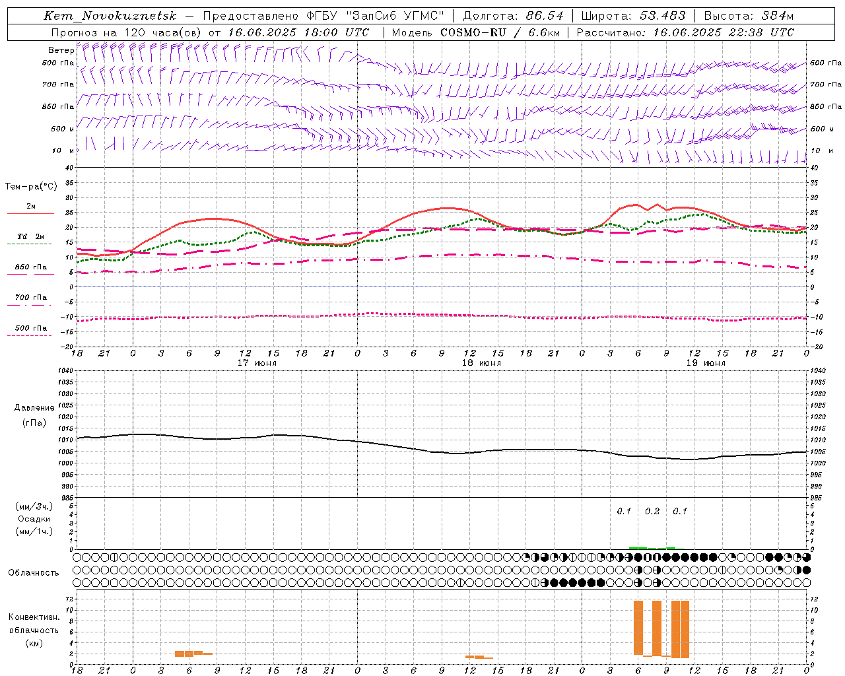
Task: Click the 19 июня date label
Action: pyautogui.click(x=706, y=363)
